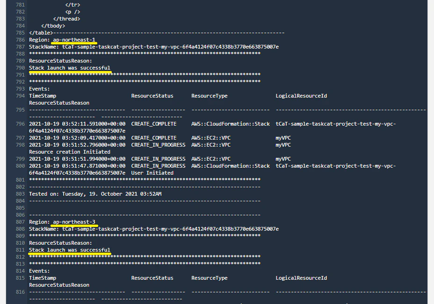Click line number 805 in the gutter

click(20, 208)
